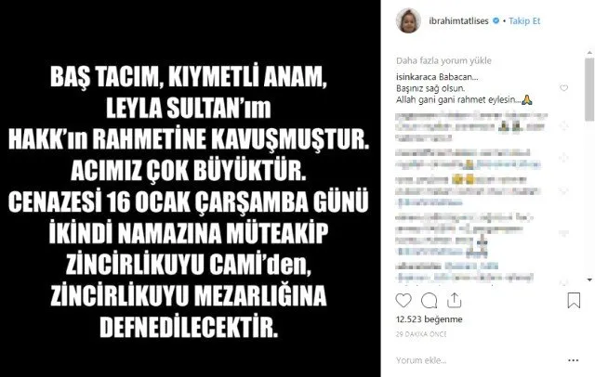Screen dimensions: 595x377
Task: View likes list at 12.523 beğenme
Action: 429,319
